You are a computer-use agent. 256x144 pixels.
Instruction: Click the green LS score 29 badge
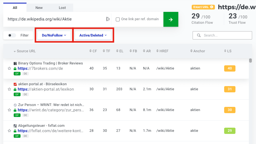pyautogui.click(x=230, y=131)
